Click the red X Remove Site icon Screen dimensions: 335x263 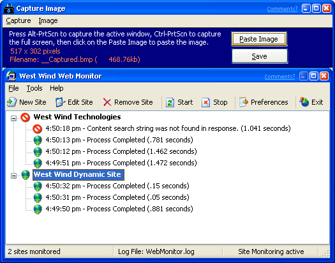[x=107, y=102]
